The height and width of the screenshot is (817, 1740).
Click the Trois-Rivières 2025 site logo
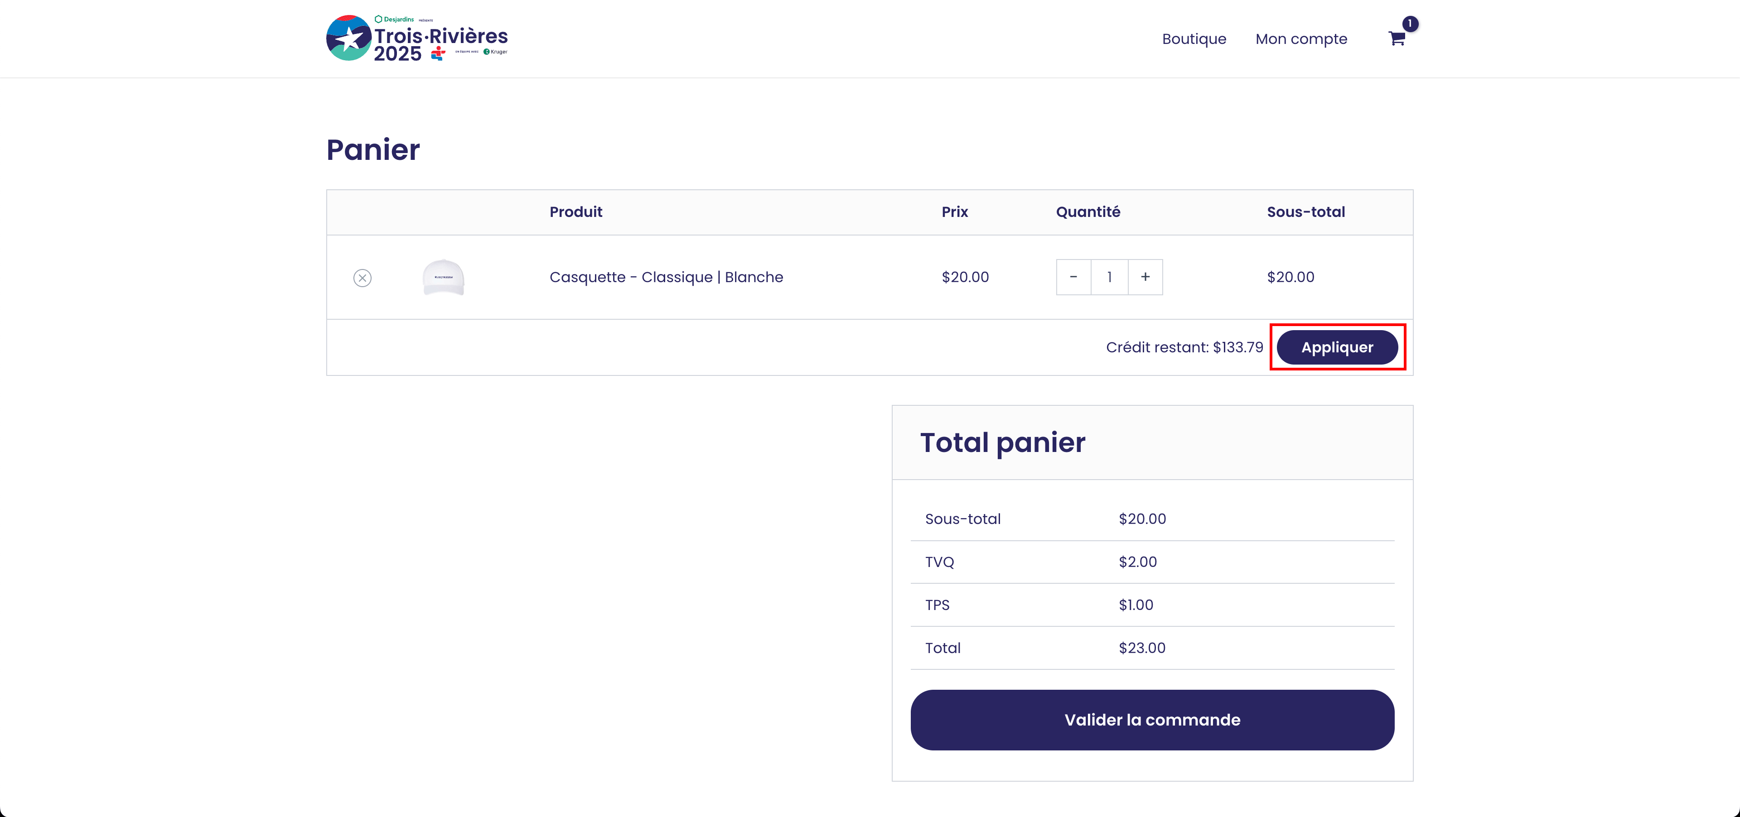pyautogui.click(x=416, y=38)
